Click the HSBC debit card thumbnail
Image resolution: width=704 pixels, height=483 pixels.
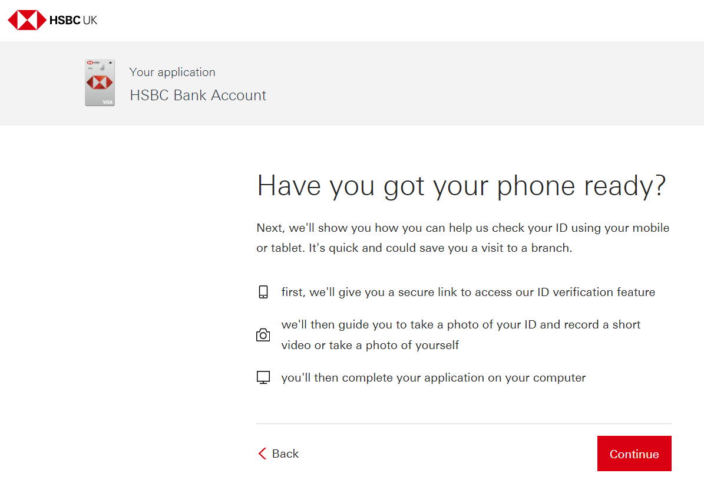[x=100, y=83]
